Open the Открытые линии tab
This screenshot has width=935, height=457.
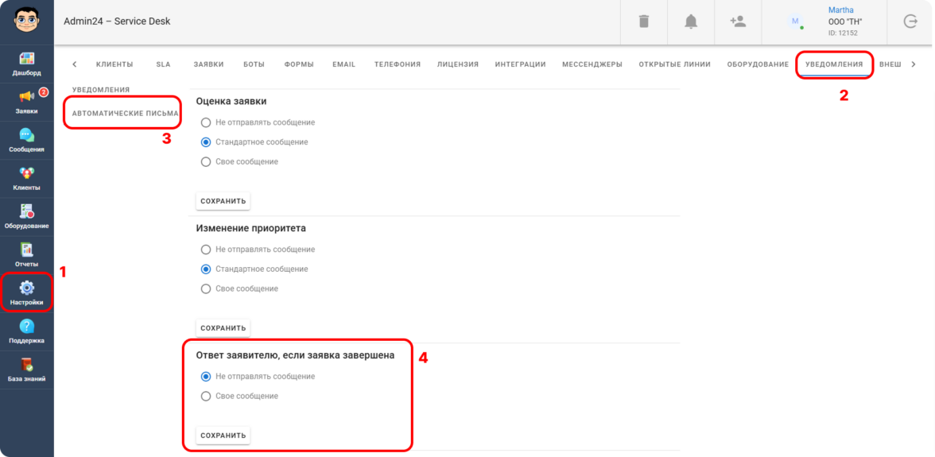[674, 64]
